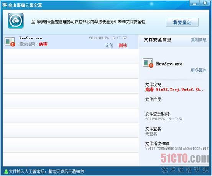Click the 文件签名 label
Viewport: 212px width, 176px height.
[154, 129]
